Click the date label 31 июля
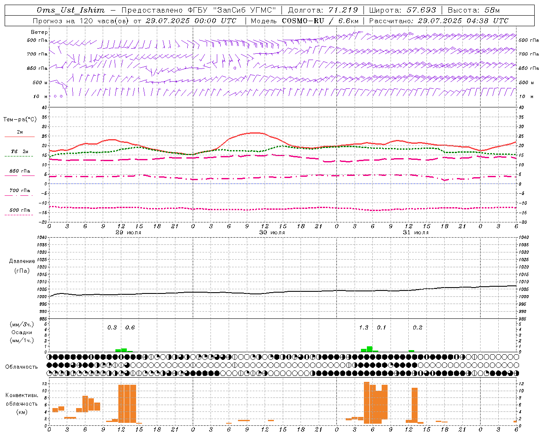The height and width of the screenshot is (433, 541). pyautogui.click(x=416, y=233)
